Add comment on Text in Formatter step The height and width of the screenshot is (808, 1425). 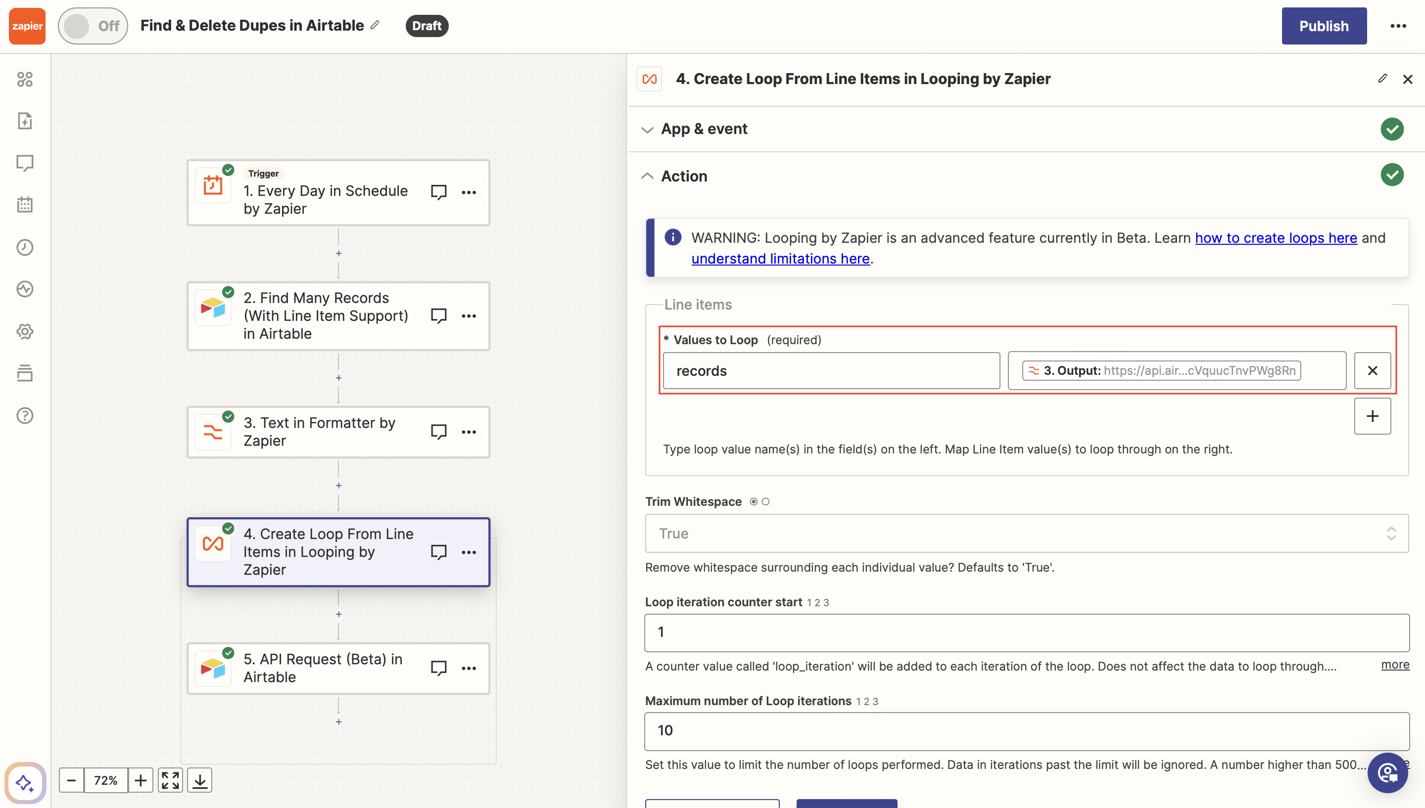coord(438,432)
